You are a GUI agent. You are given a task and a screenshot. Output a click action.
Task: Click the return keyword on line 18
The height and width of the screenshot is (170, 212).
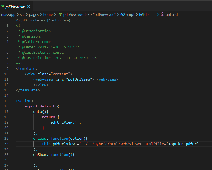tap(48, 117)
